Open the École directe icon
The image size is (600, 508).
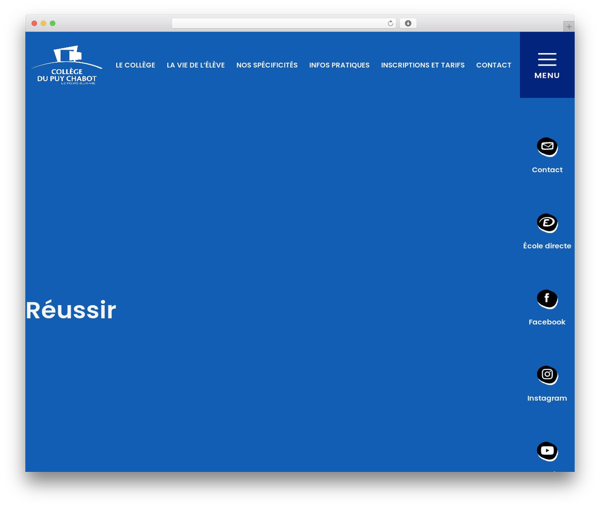click(x=547, y=223)
